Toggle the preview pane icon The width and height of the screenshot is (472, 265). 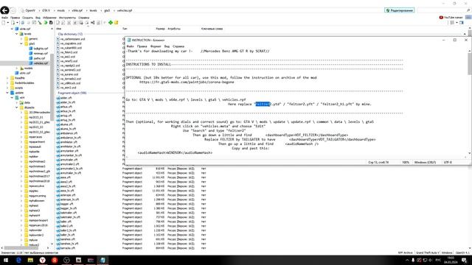[x=462, y=23]
